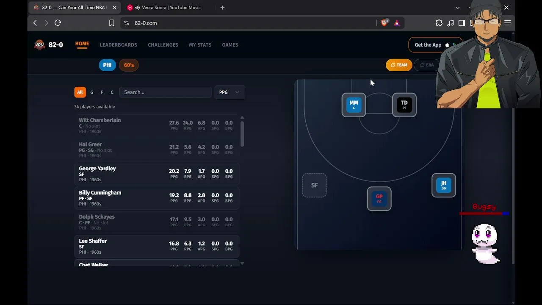Click Billy Cunningham's 8.8 RPG value

(188, 195)
